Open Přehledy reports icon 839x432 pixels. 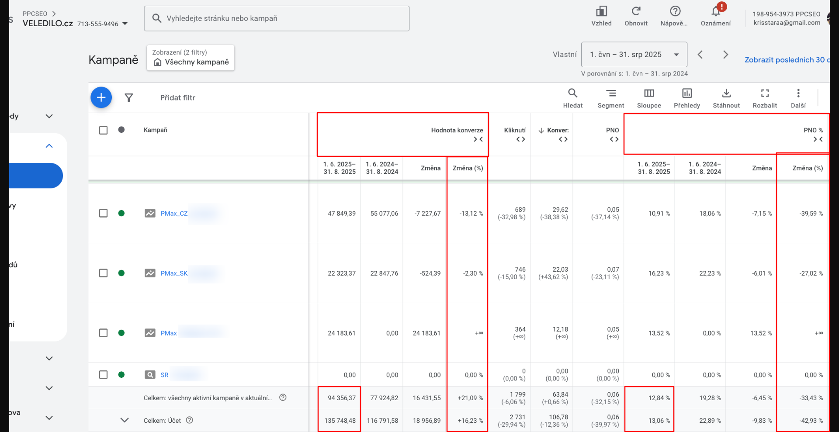click(x=686, y=98)
